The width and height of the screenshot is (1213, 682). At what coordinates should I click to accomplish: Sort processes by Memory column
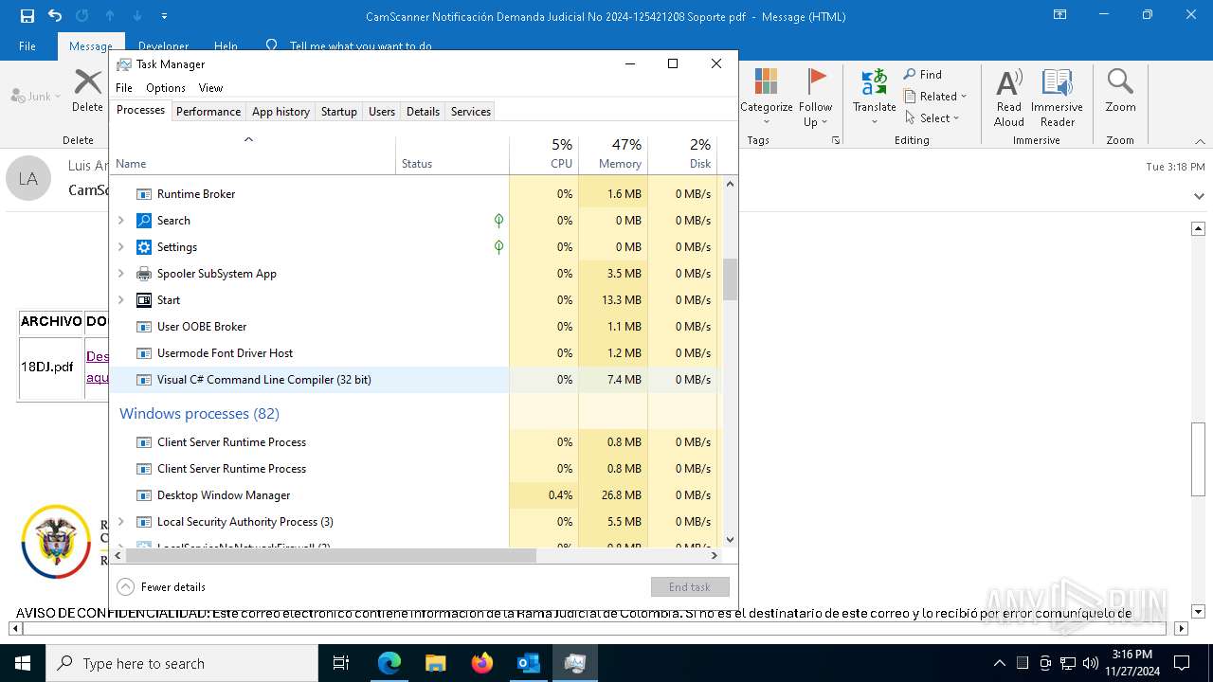point(613,154)
